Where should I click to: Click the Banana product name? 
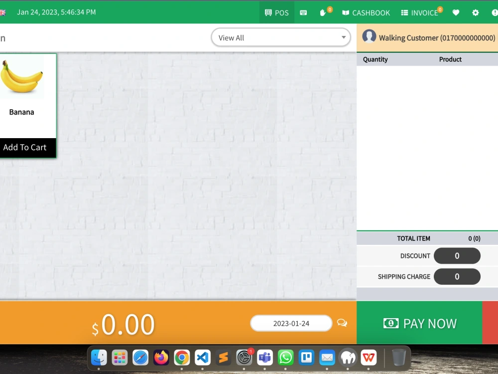click(21, 112)
